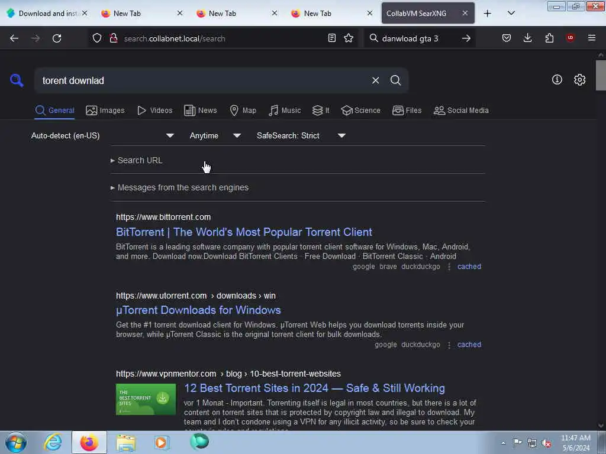Switch to the Science category

[360, 111]
